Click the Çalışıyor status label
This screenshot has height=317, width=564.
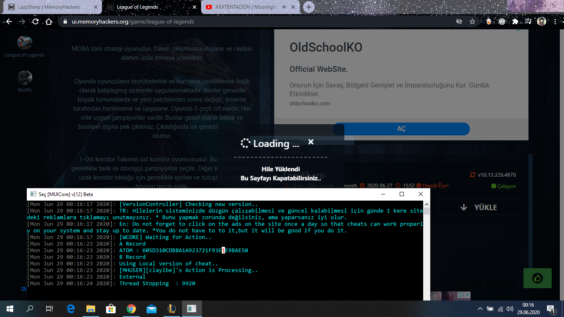tap(504, 186)
